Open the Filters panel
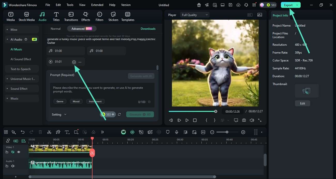This screenshot has height=179, width=336. pos(100,17)
